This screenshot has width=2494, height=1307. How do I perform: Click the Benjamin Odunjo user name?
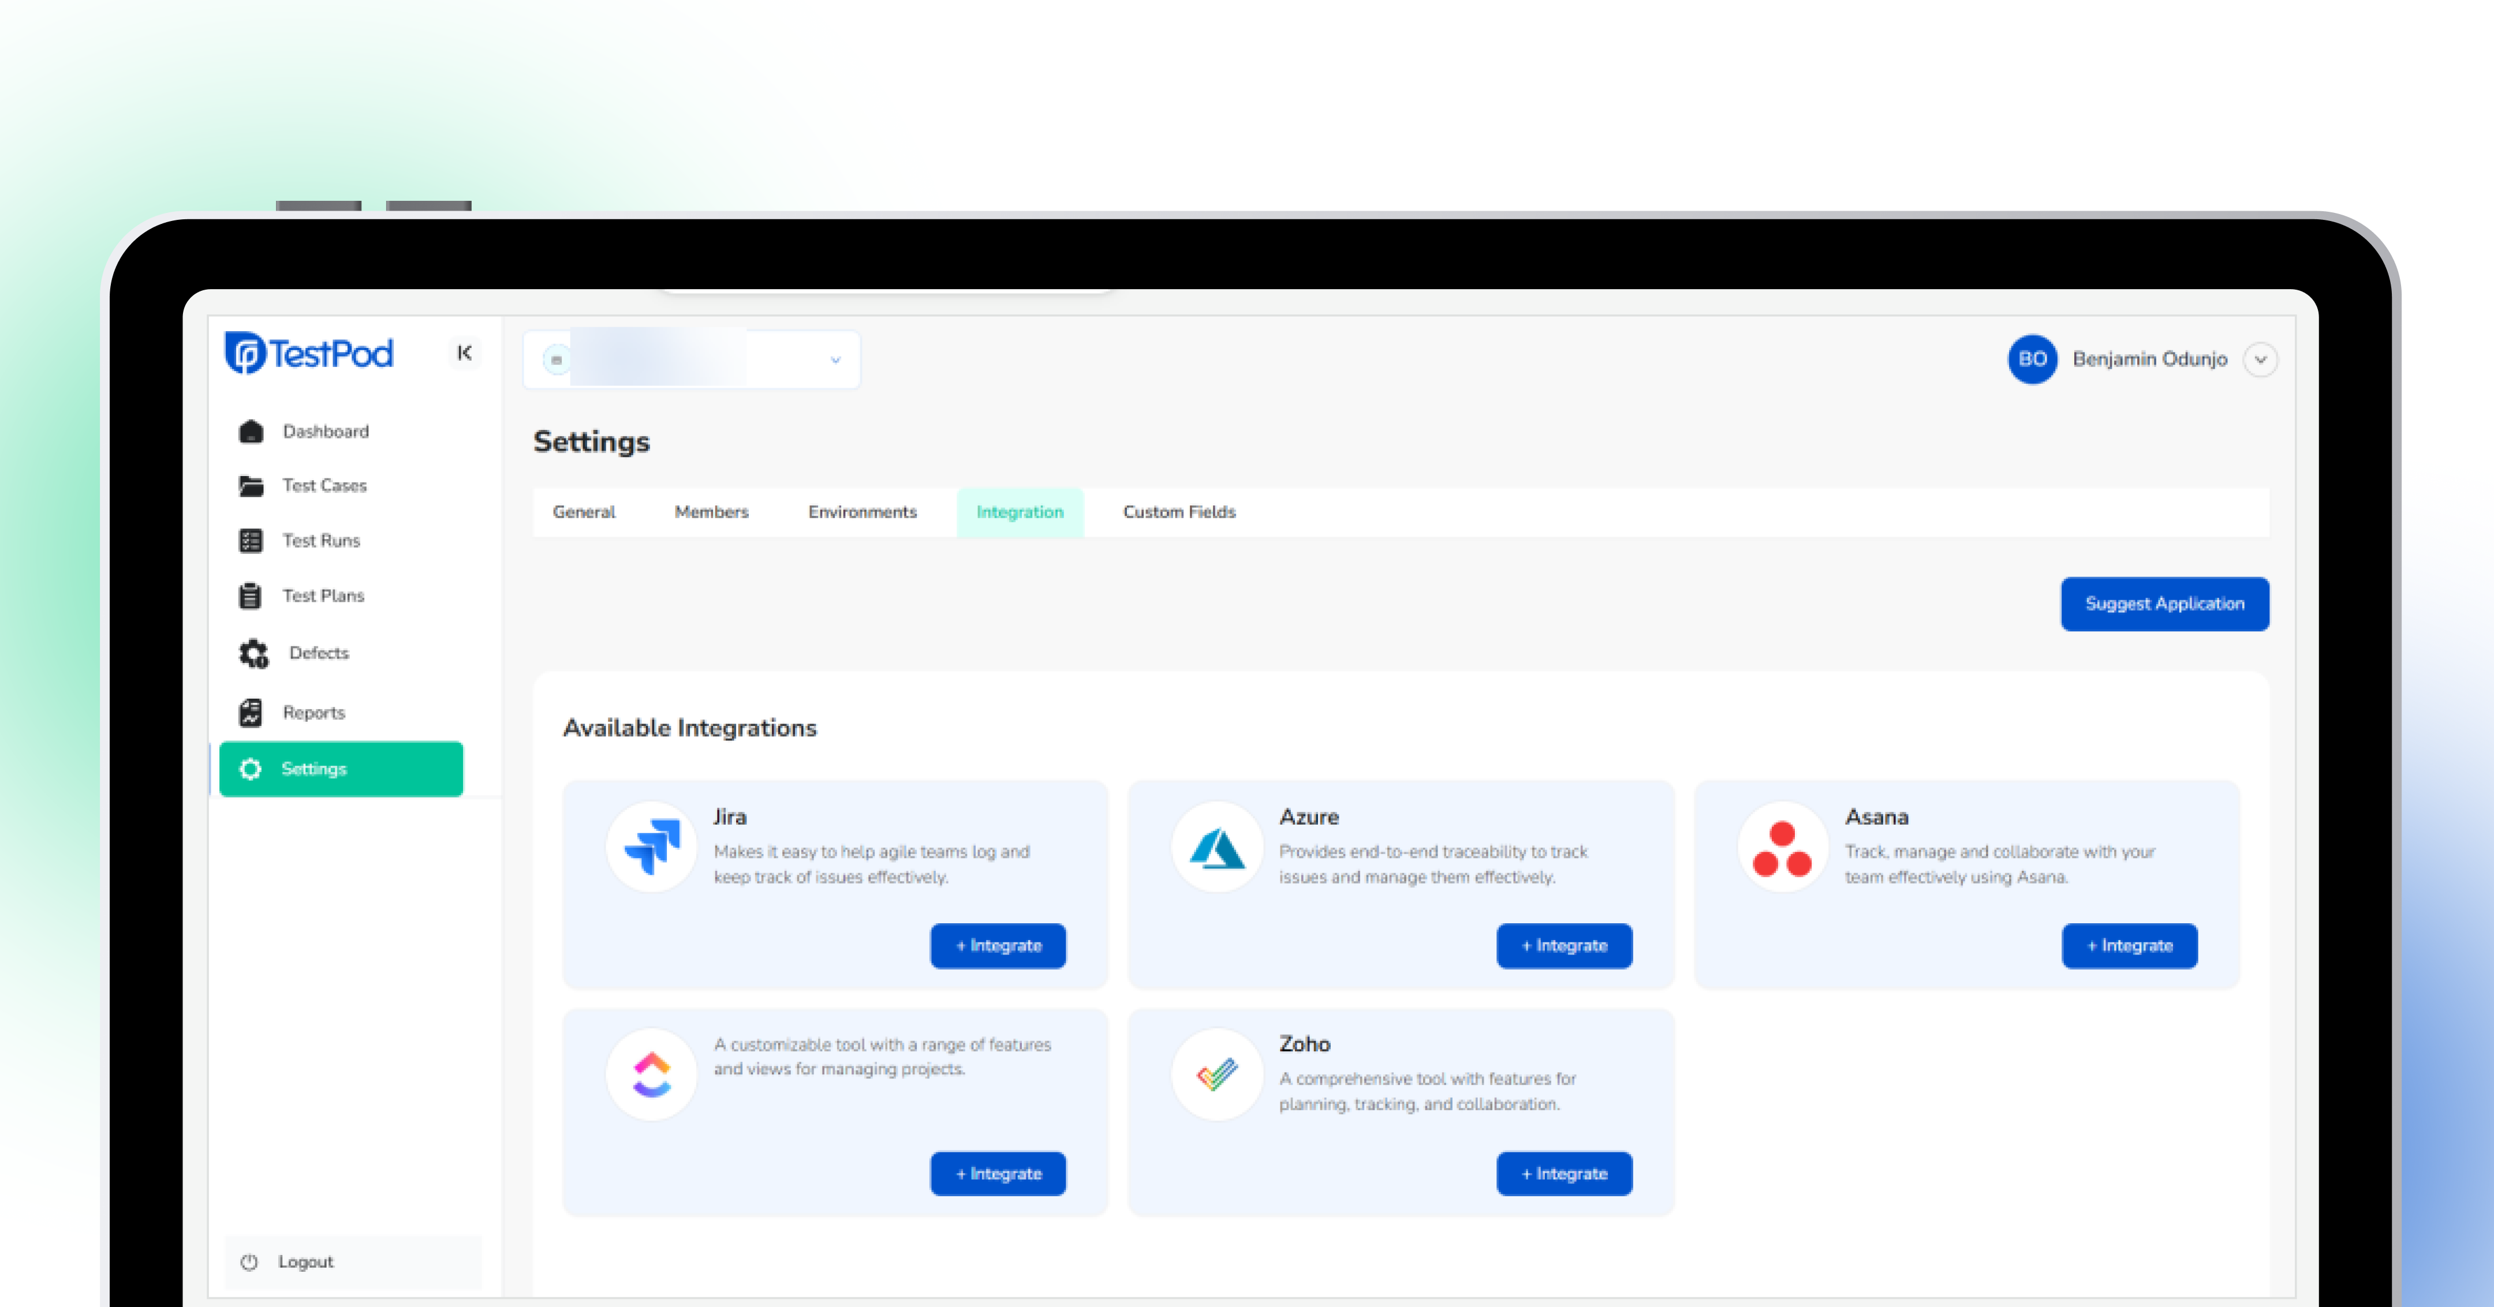[x=2149, y=359]
